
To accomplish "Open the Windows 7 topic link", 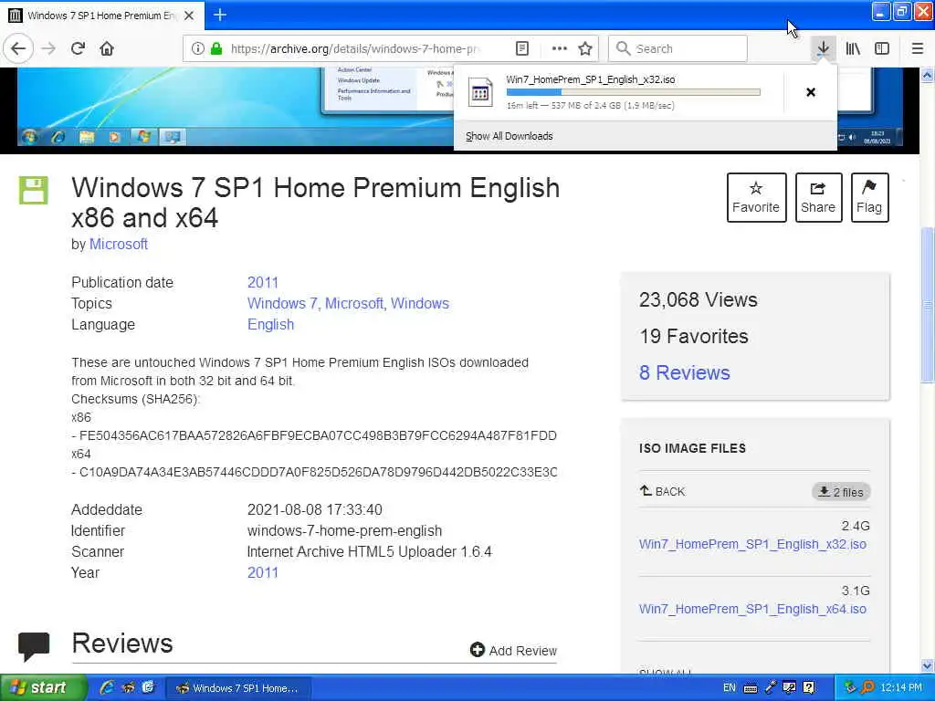I will (282, 303).
